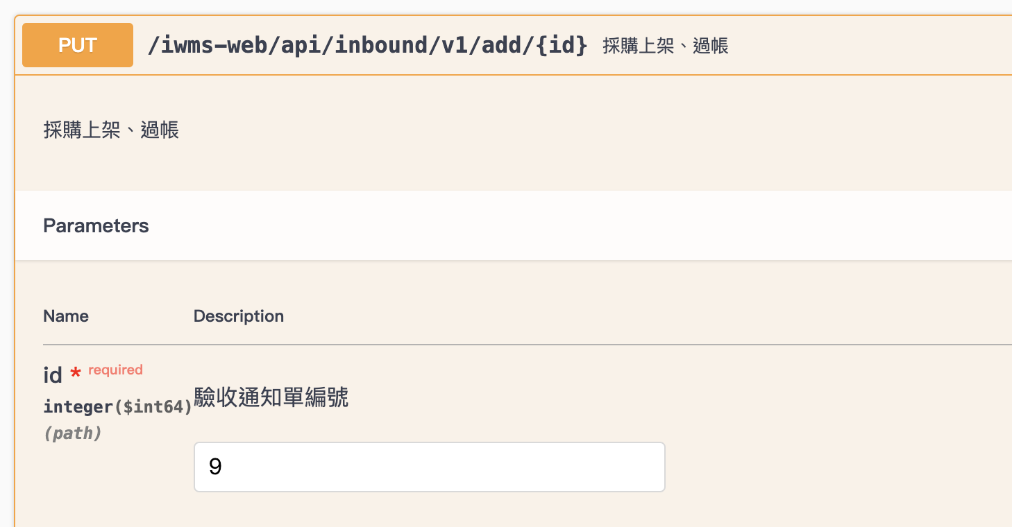Collapse the /iwms-web/api/inbound/v1/add/{id} endpoint path
This screenshot has height=527, width=1012.
coord(368,46)
